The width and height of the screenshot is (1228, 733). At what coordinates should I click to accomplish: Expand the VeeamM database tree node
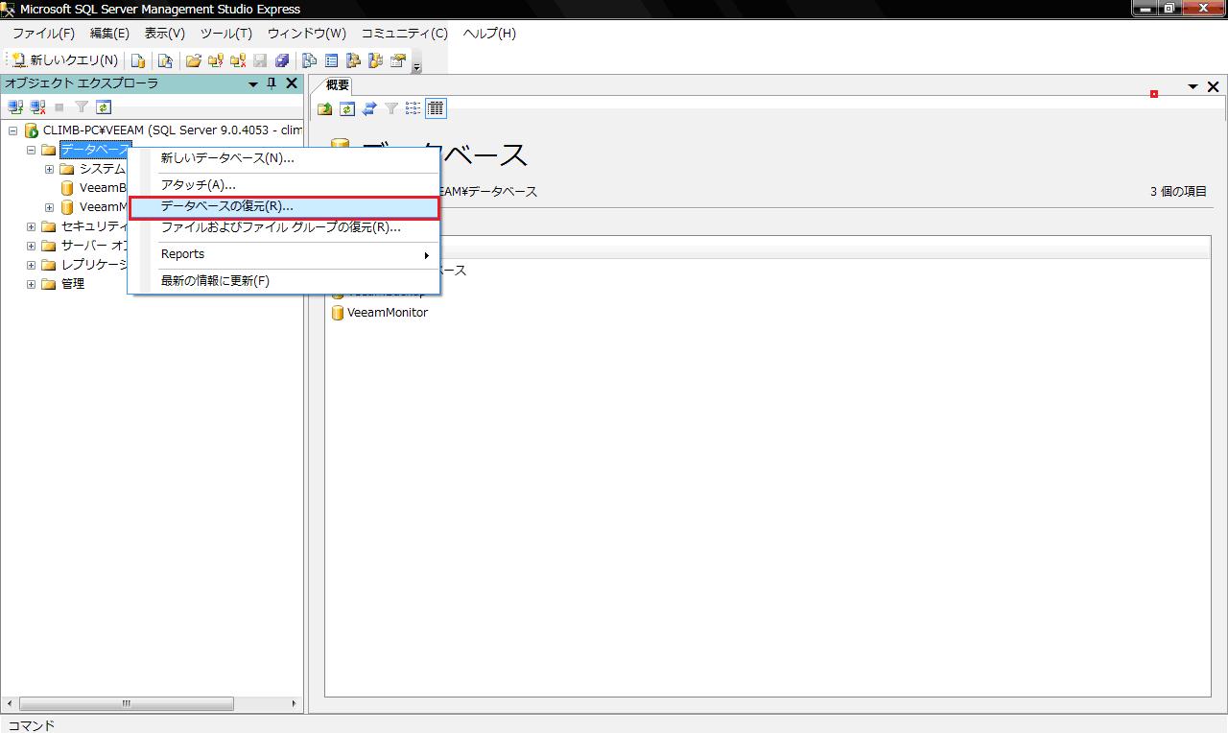tap(49, 207)
